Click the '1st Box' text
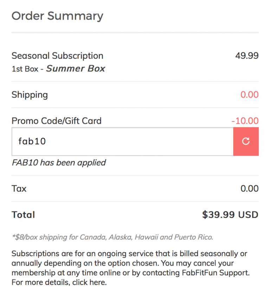 coord(25,69)
